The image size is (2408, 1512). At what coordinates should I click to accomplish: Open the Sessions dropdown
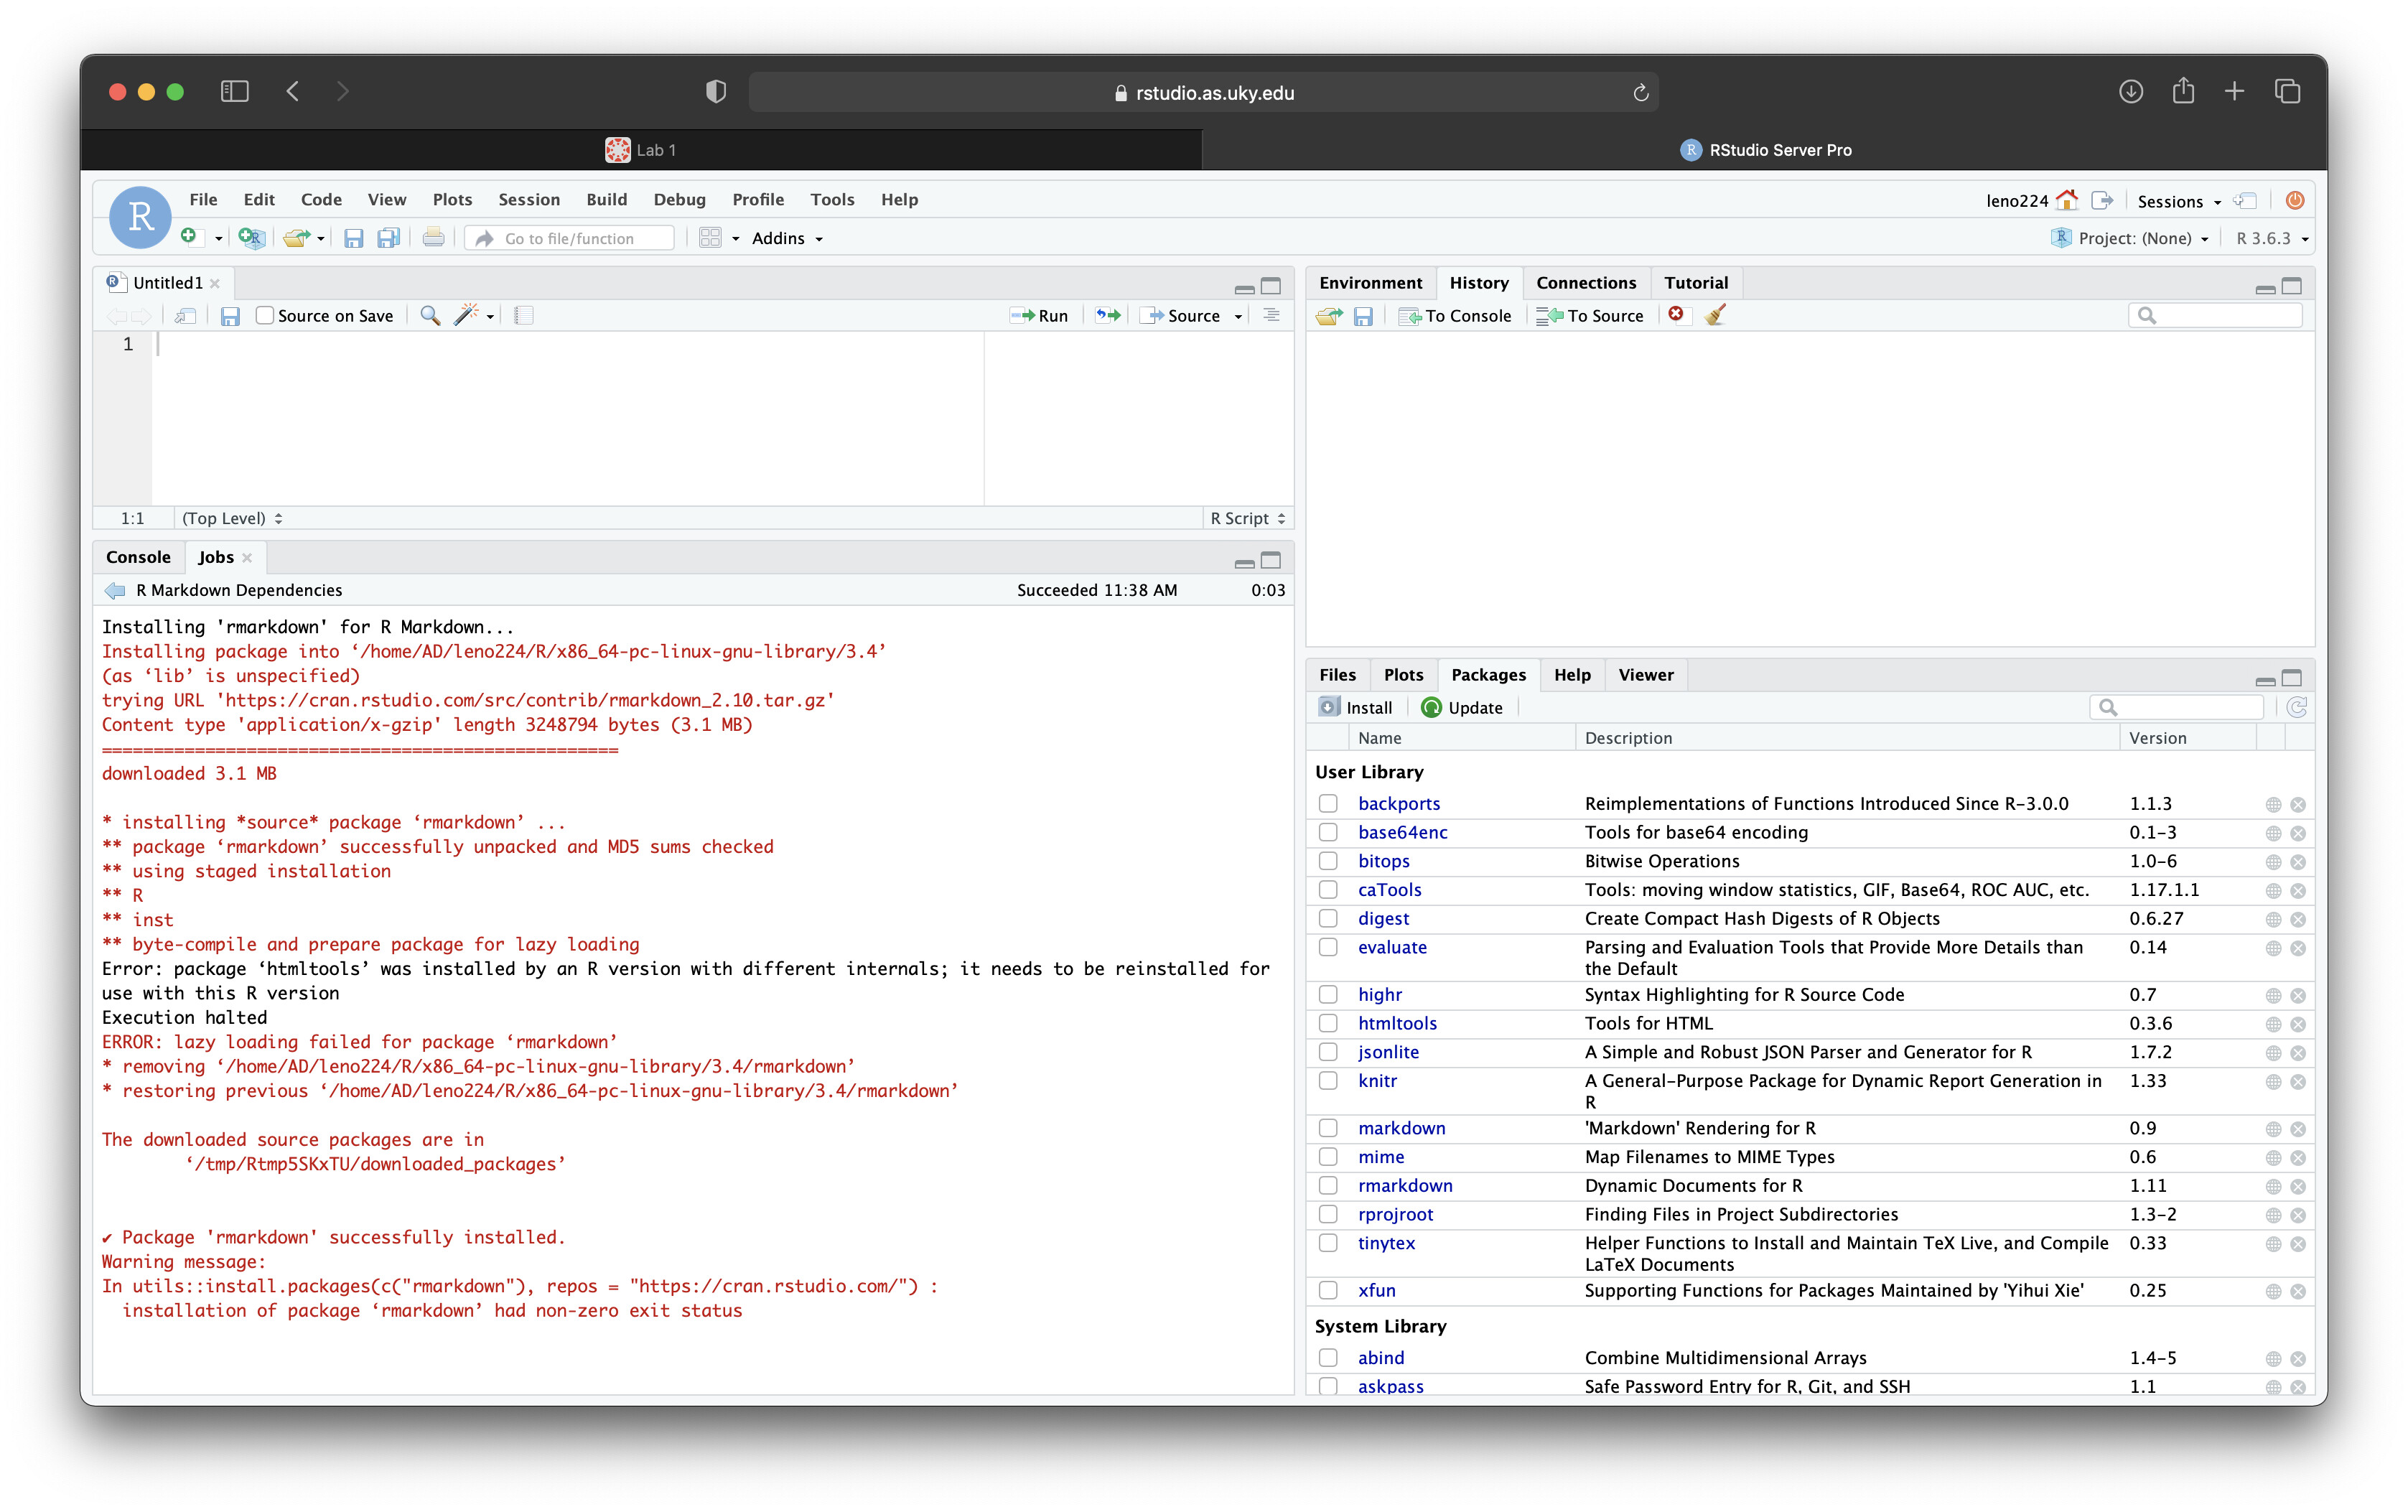(x=2178, y=201)
